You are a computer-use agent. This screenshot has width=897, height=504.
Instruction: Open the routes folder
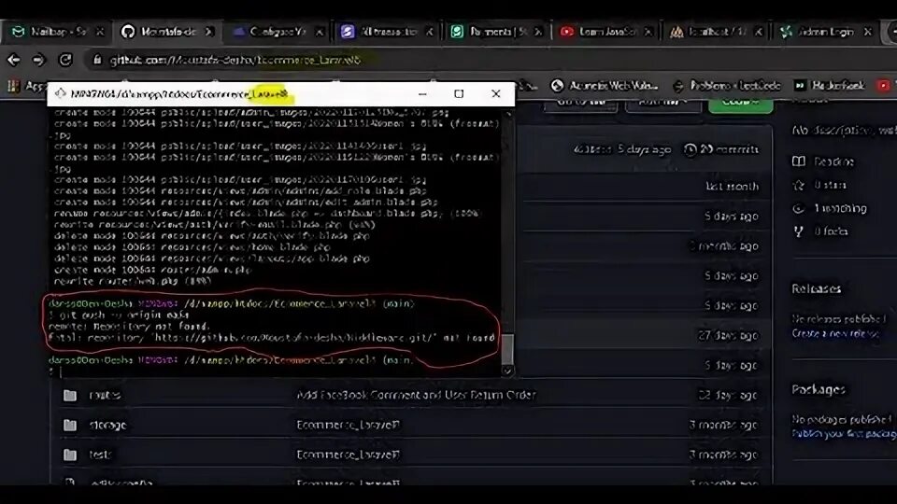(x=105, y=396)
